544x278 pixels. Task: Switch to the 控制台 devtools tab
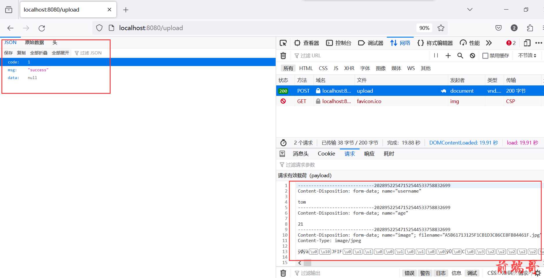[339, 43]
